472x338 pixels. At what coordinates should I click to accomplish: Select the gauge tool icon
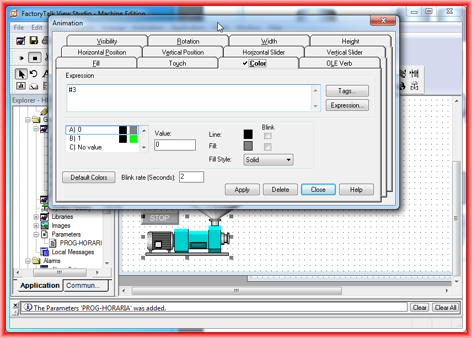pyautogui.click(x=34, y=86)
